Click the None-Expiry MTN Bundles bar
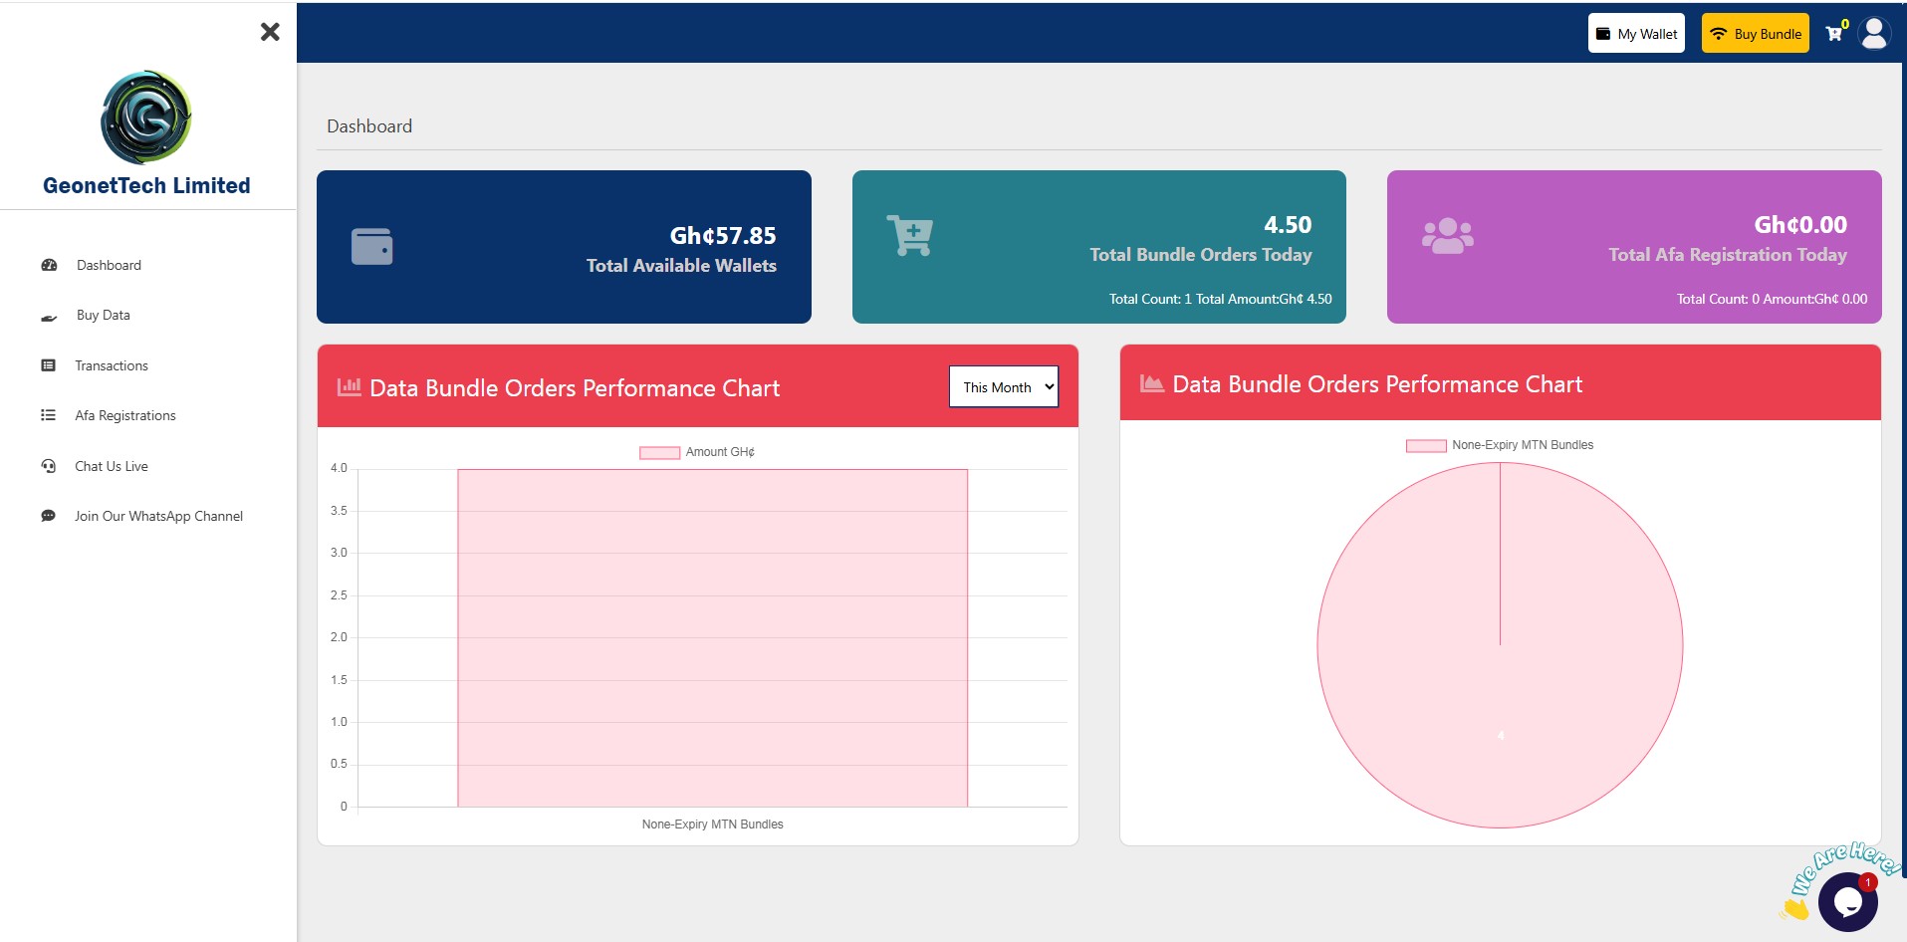Screen dimensions: 1907x942 [712, 637]
